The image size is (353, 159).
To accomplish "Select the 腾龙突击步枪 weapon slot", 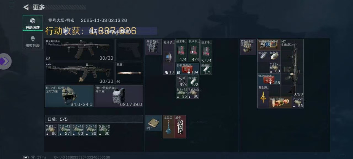I will (80, 50).
